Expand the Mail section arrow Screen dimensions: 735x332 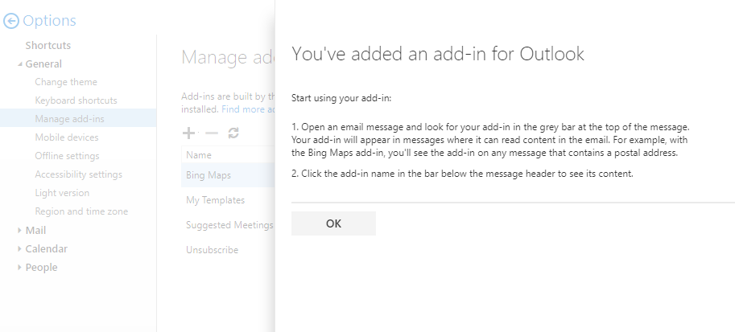pyautogui.click(x=19, y=230)
